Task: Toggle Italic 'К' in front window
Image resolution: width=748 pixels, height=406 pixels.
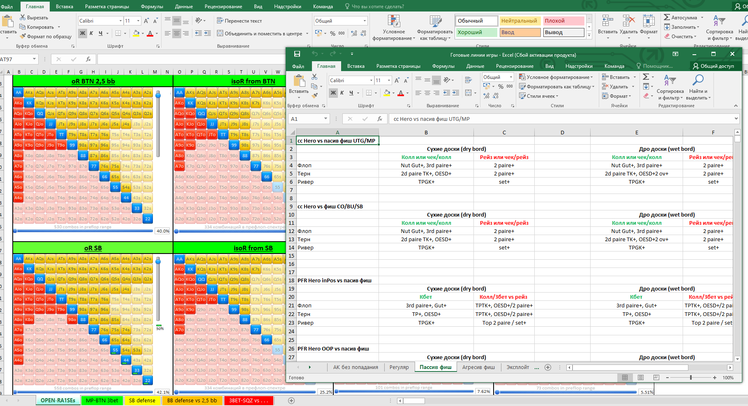Action: pyautogui.click(x=342, y=93)
